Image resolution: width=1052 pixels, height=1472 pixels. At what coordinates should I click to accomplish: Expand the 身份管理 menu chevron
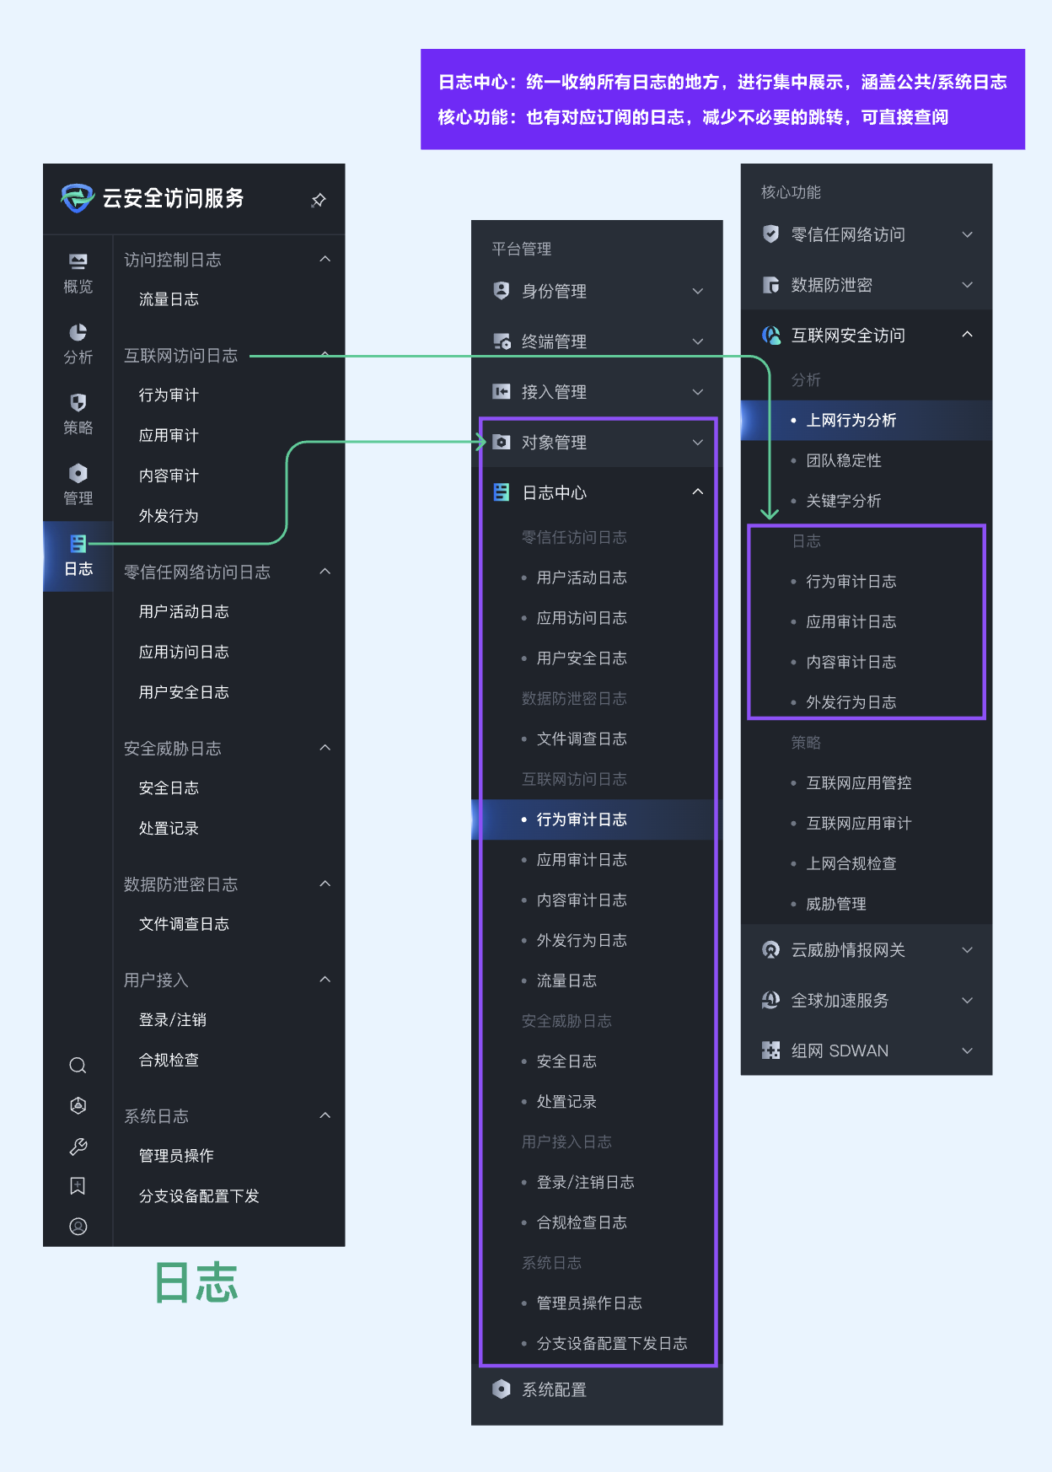pos(698,292)
